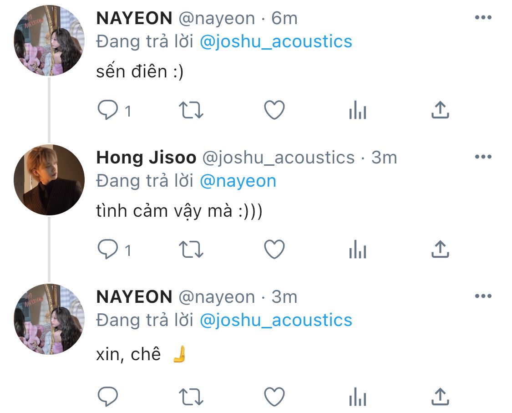
Task: Open the @nayeon mention link
Action: 238,181
